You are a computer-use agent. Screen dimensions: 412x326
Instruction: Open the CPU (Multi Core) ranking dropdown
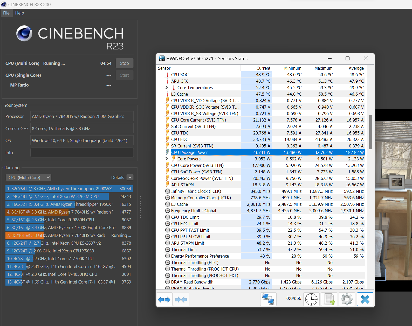[29, 178]
